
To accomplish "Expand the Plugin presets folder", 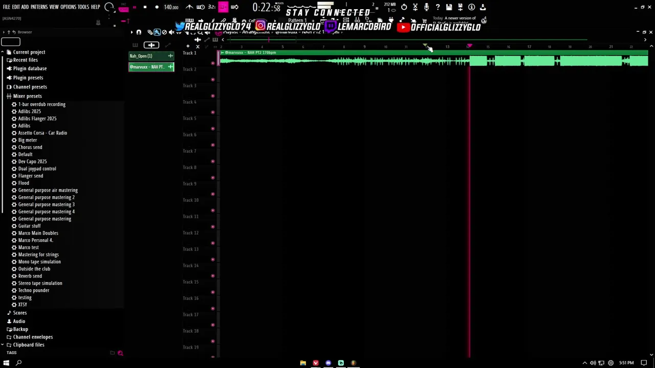I will click(25, 78).
